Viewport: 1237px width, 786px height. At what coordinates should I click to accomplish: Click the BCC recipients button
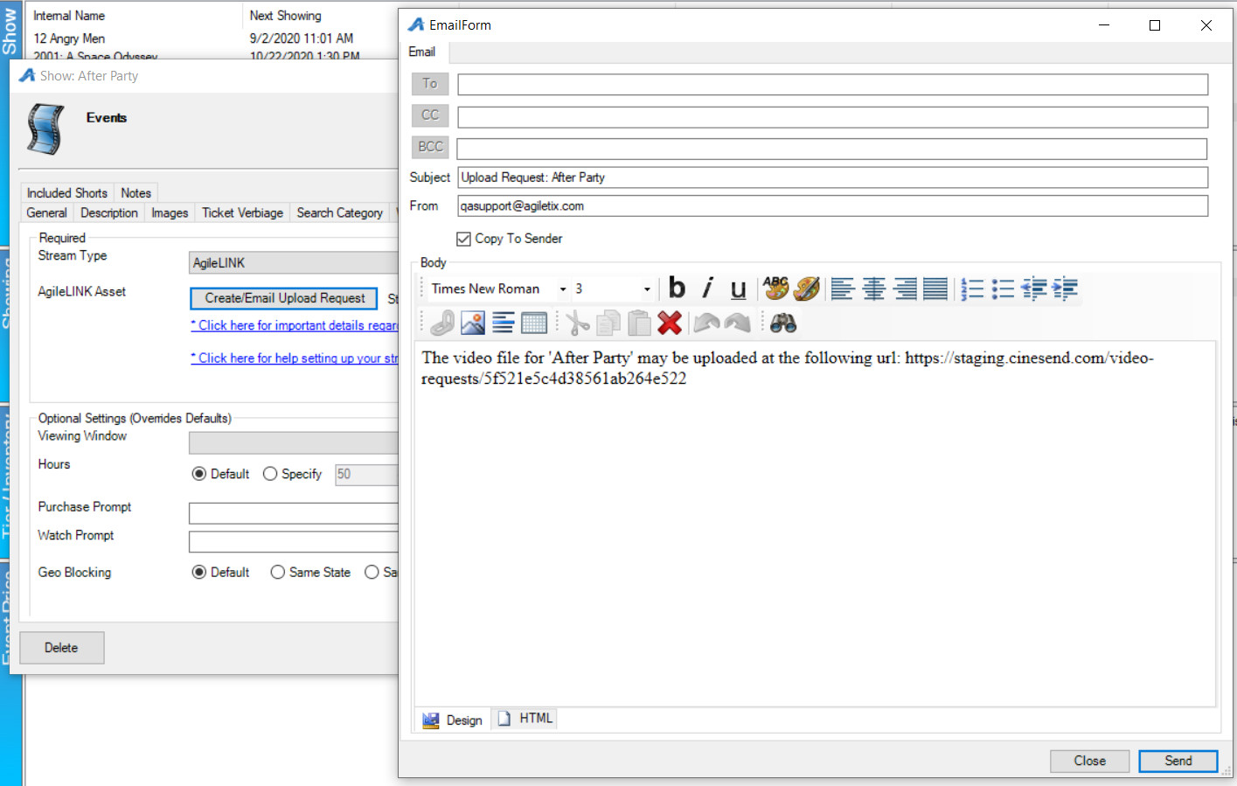[x=430, y=147]
